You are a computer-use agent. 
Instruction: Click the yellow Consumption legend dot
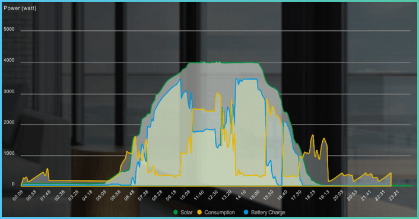[x=199, y=212]
